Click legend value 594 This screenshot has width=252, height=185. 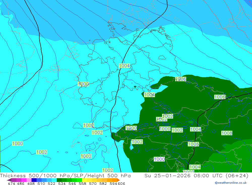click(x=113, y=183)
